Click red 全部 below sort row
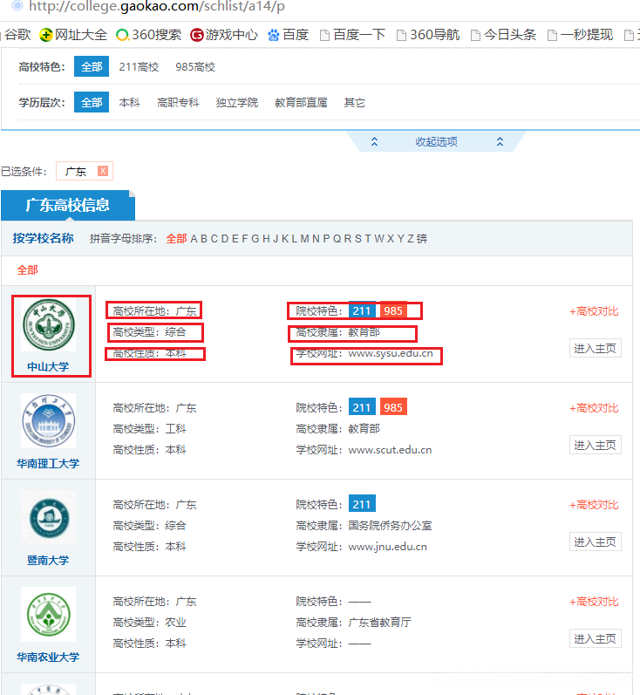Screen dimensions: 640x695 click(28, 270)
